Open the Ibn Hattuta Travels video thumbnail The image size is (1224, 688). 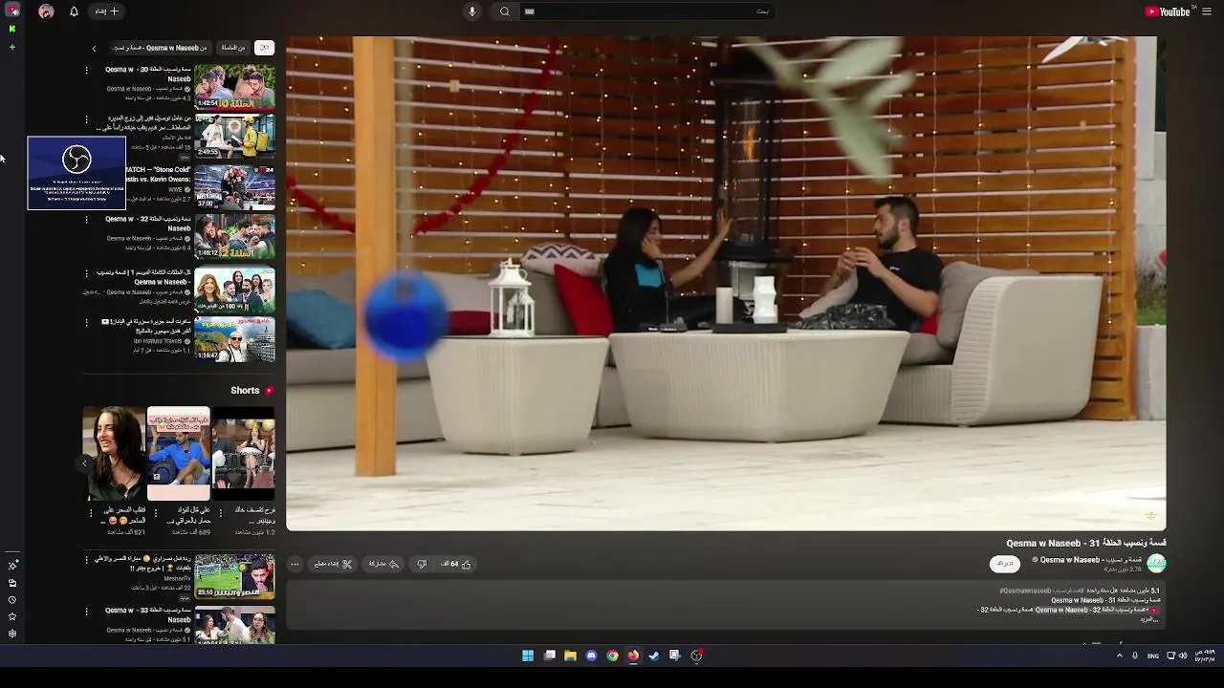click(x=234, y=339)
